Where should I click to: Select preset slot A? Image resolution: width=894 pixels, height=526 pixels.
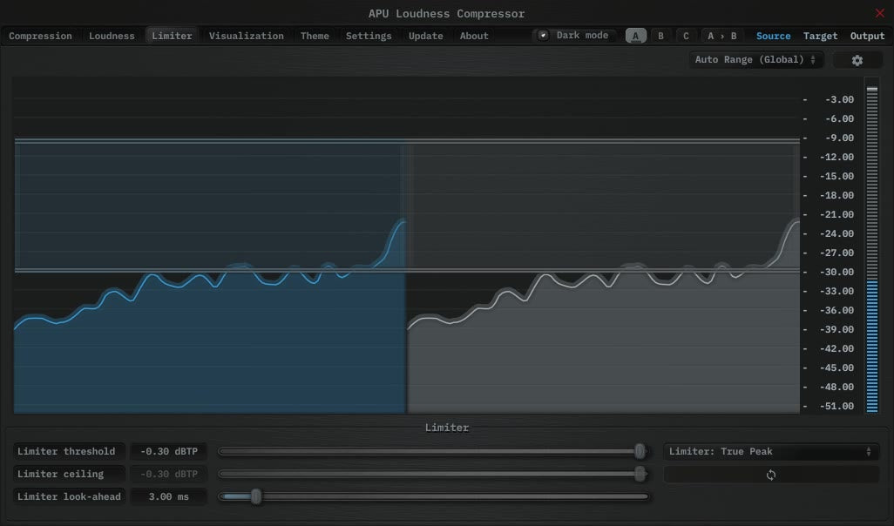point(636,36)
